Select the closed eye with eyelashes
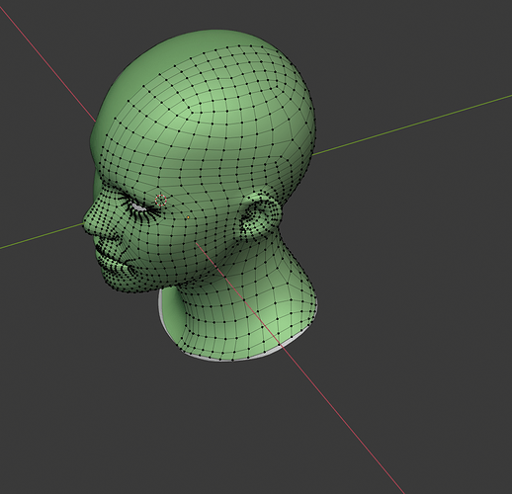The height and width of the screenshot is (494, 512). pyautogui.click(x=138, y=207)
